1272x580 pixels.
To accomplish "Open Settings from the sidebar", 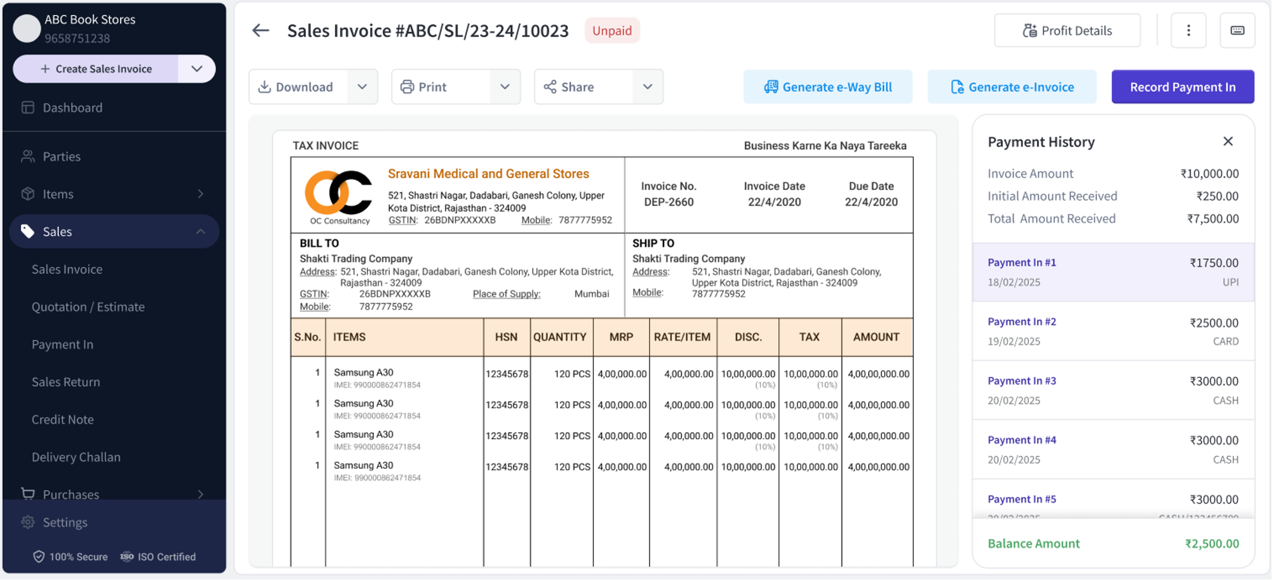I will [x=65, y=522].
